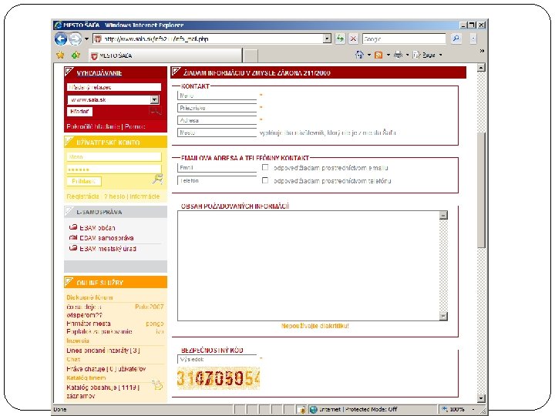Click the Email input field
555x416 pixels.
click(x=217, y=168)
